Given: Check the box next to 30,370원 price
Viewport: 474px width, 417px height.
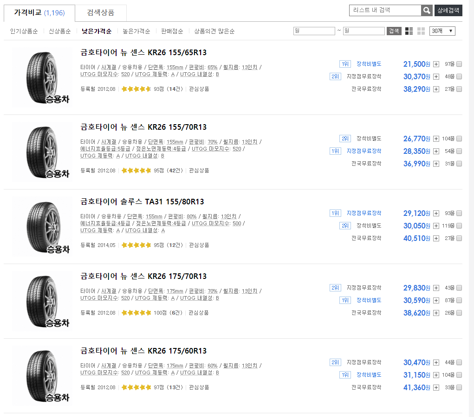Looking at the screenshot, I should click(459, 76).
